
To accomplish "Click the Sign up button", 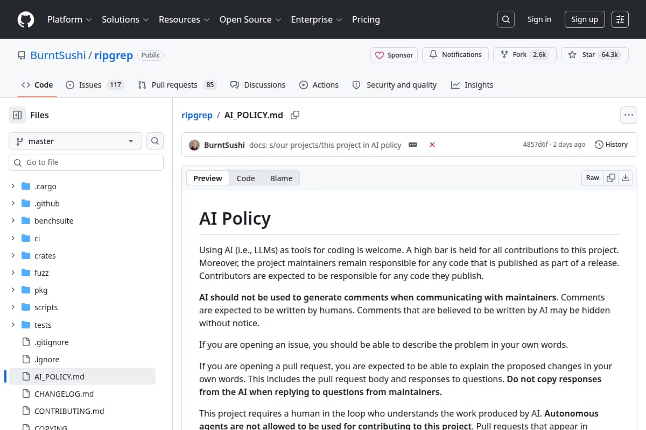I will (585, 19).
